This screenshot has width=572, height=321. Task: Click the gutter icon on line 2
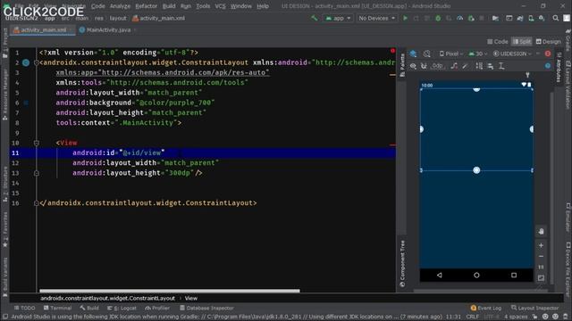tap(26, 62)
